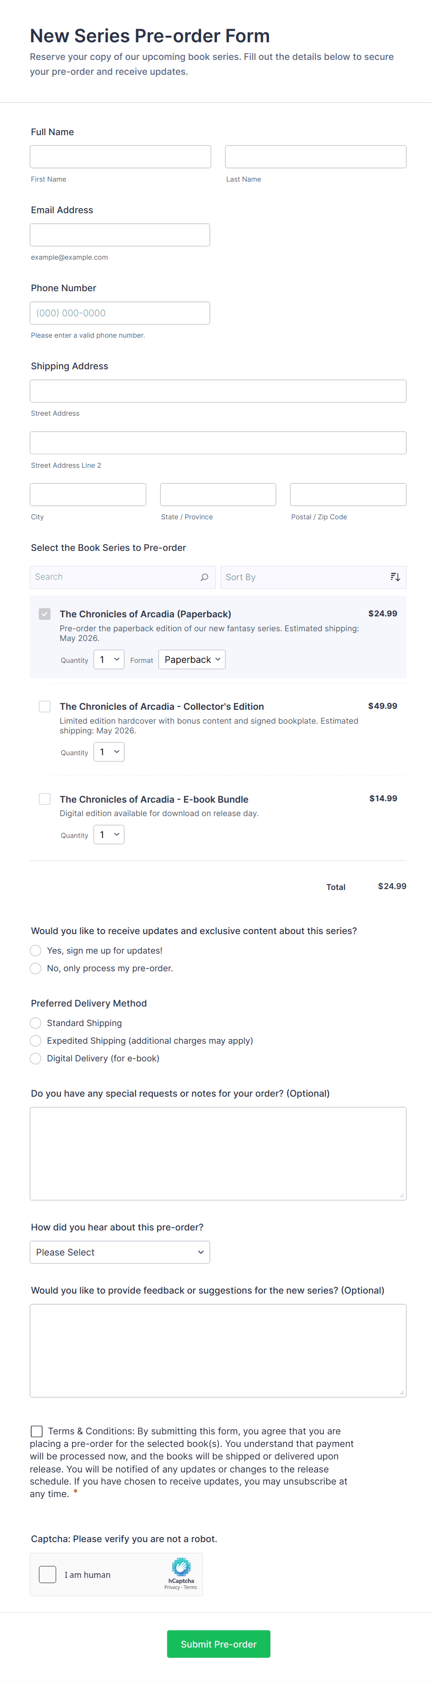Open the 'How did you hear' Please Select dropdown

pyautogui.click(x=119, y=1252)
